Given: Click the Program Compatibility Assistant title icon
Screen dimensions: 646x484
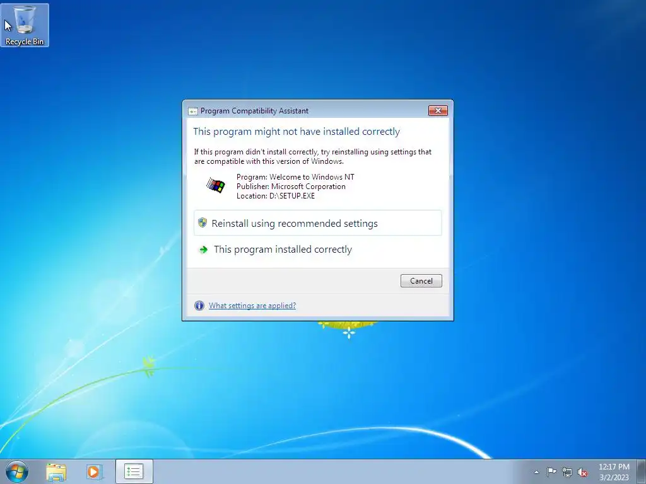Looking at the screenshot, I should click(x=192, y=111).
